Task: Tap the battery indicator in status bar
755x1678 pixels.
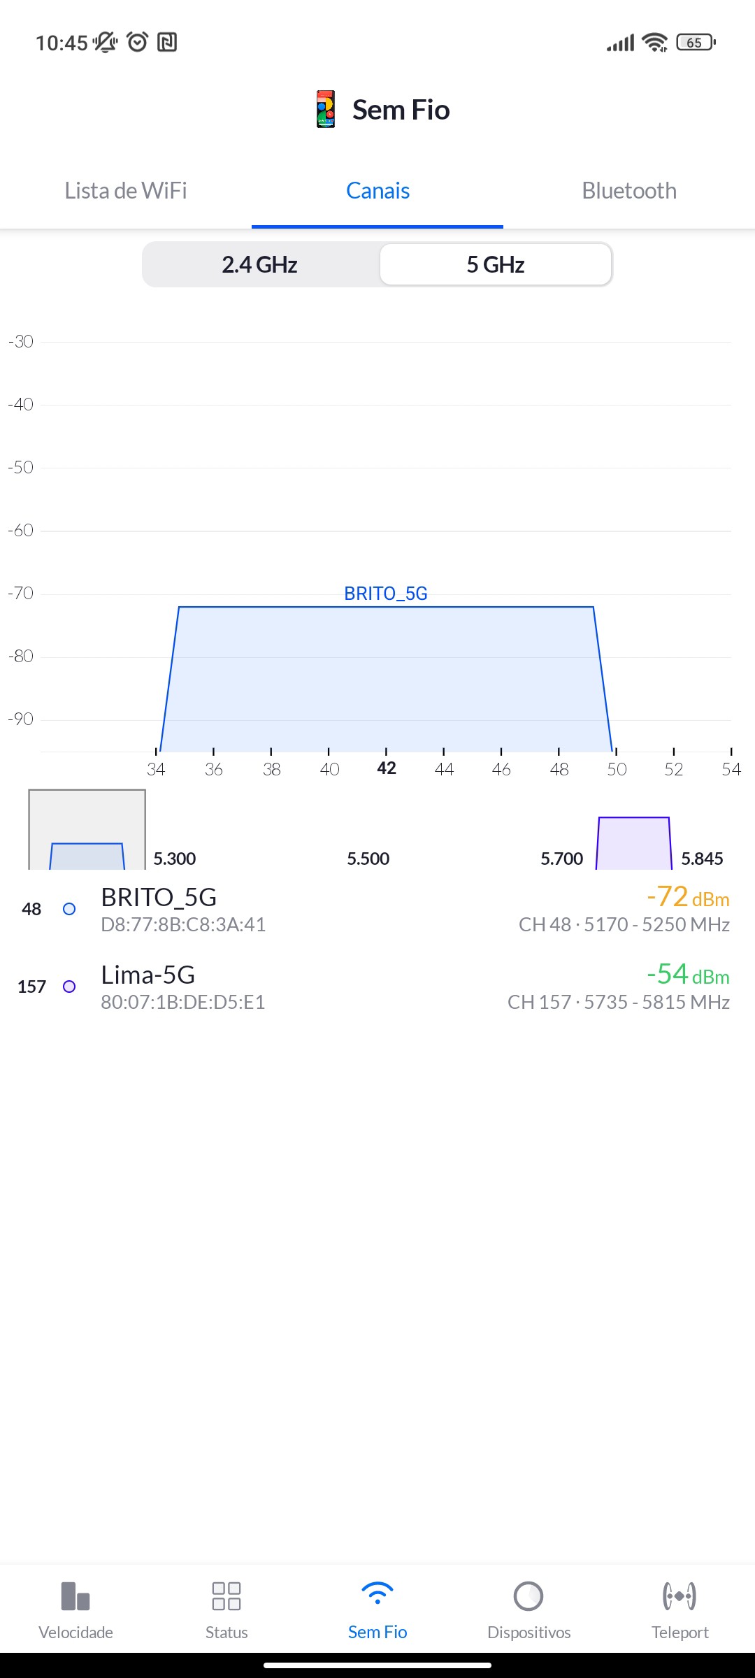Action: (695, 43)
